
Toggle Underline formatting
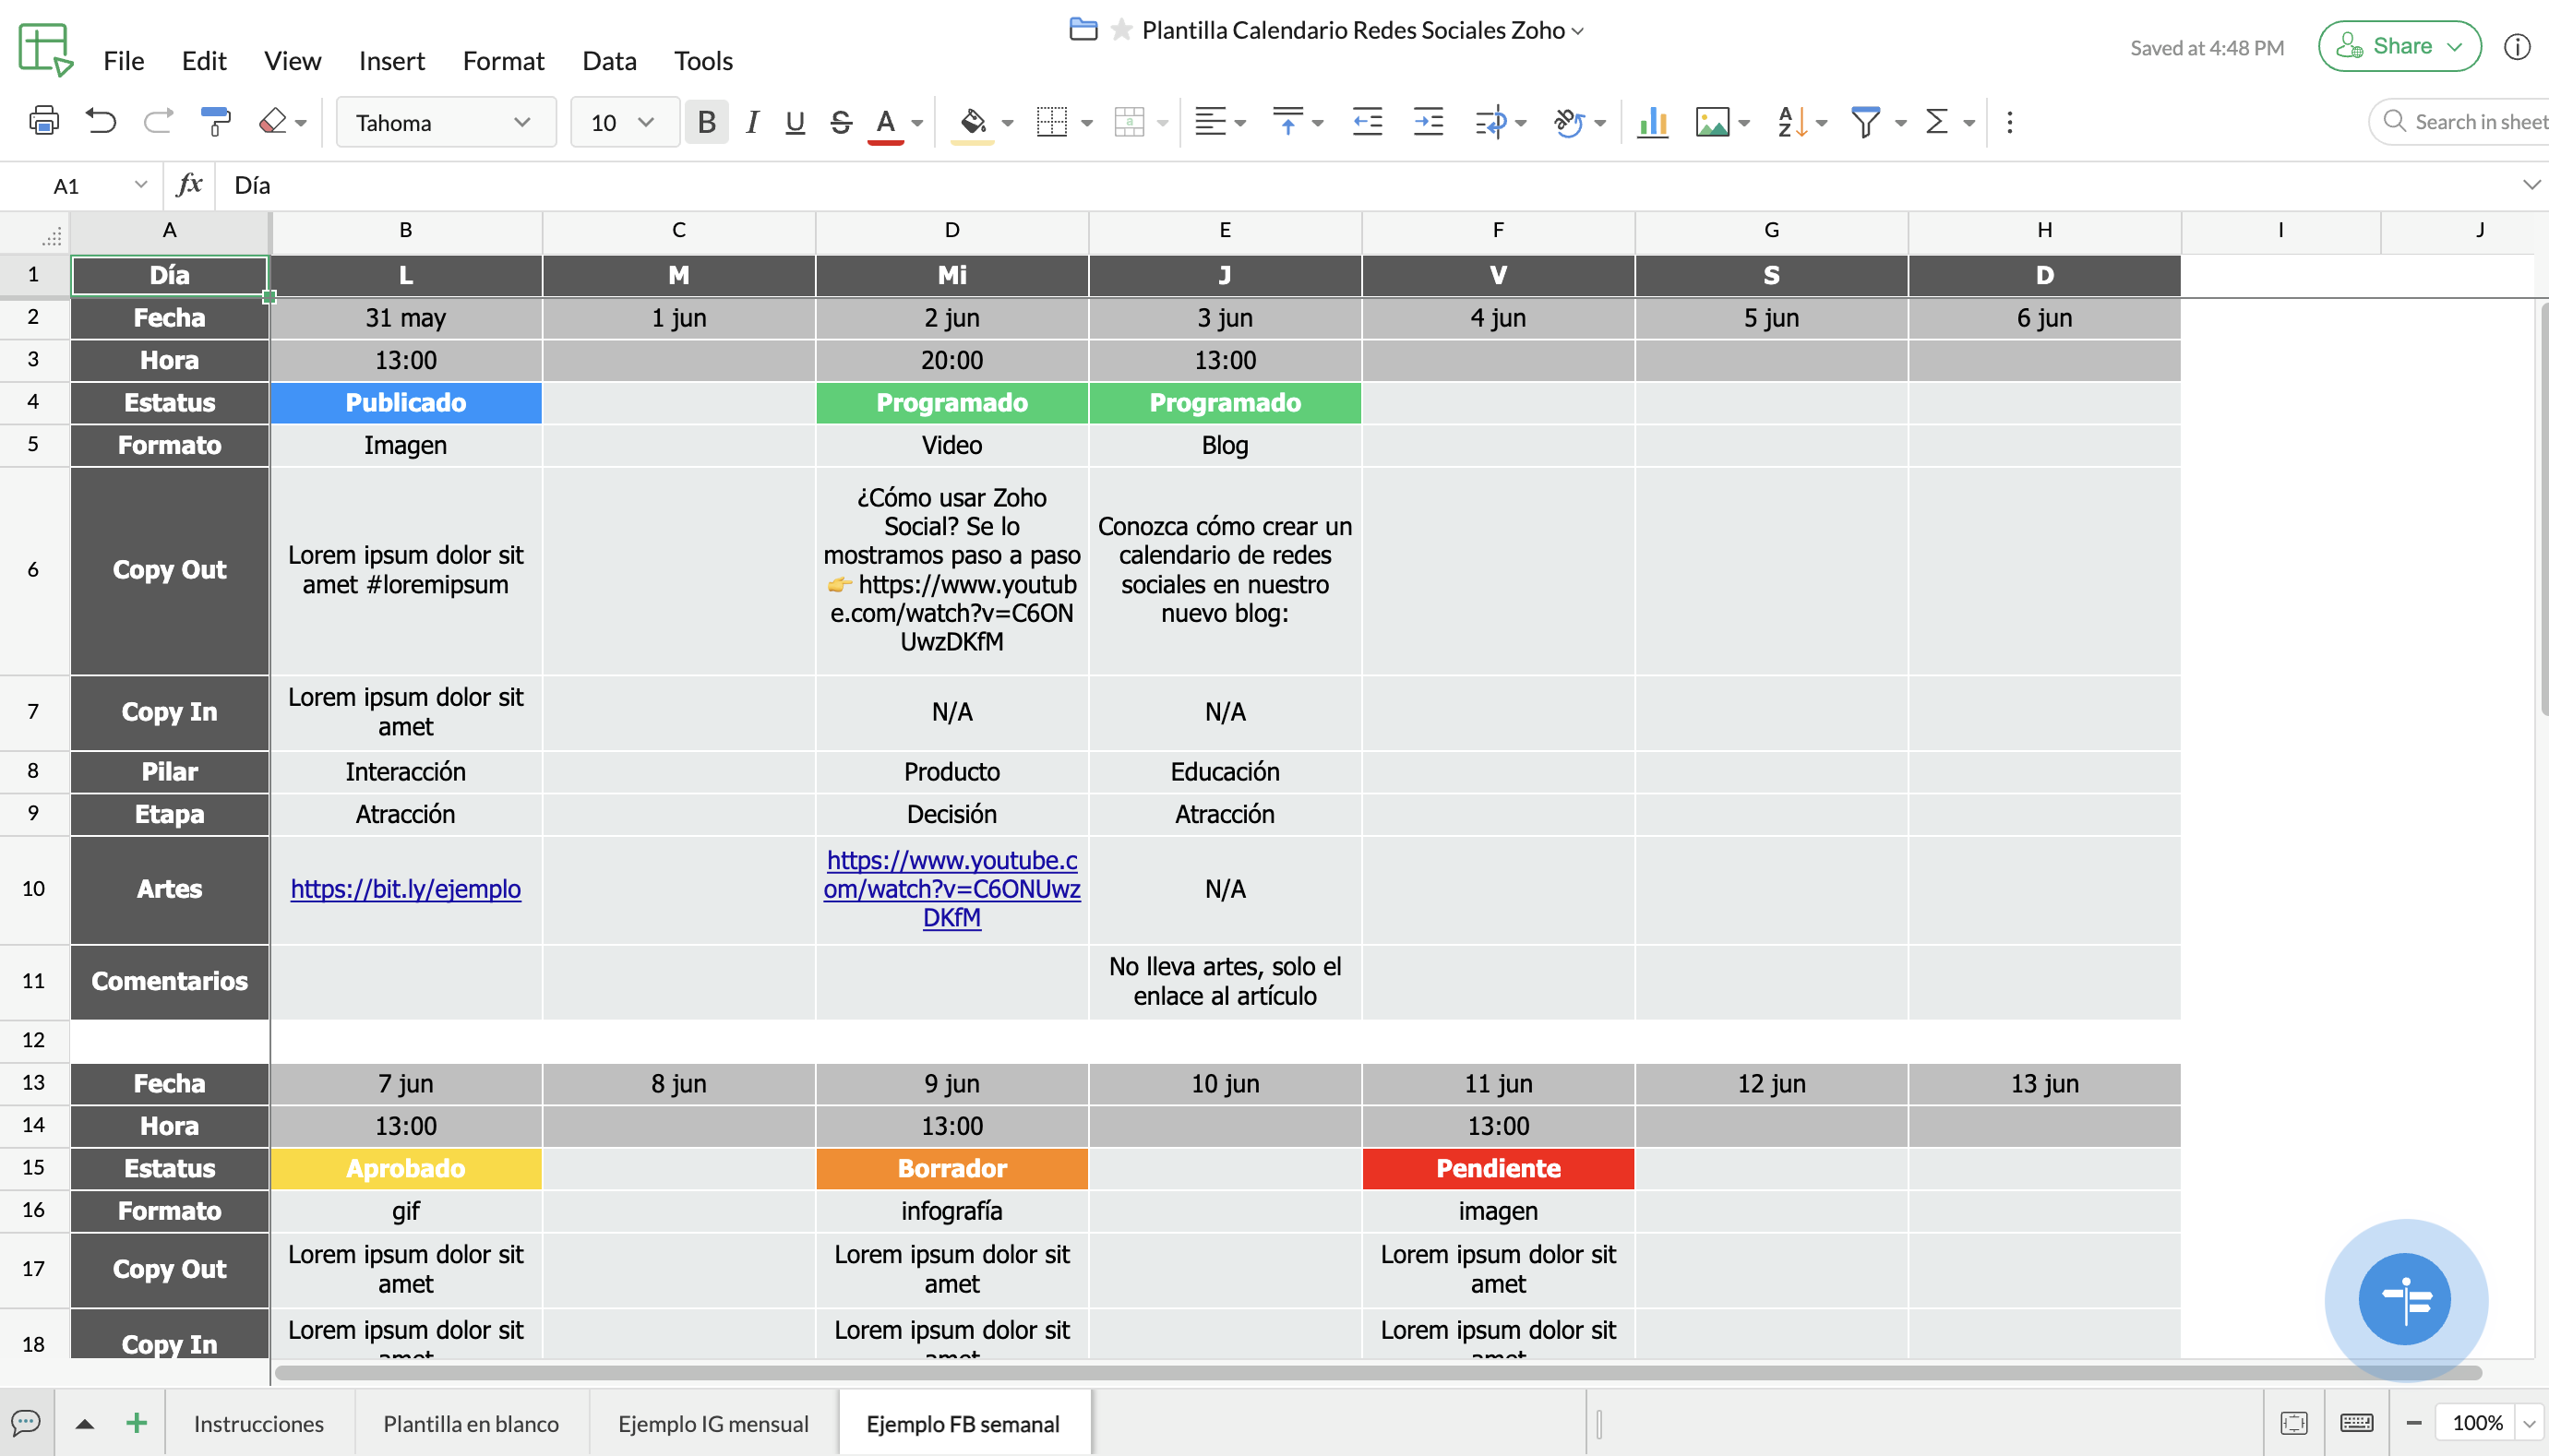pos(795,122)
